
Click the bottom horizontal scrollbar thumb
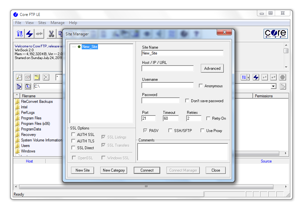pyautogui.click(x=146, y=187)
